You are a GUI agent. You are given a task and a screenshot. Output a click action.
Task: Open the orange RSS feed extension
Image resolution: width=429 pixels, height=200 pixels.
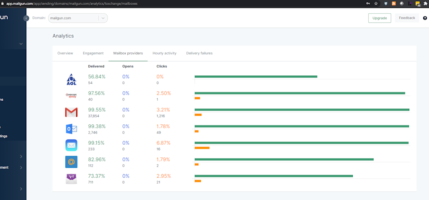coord(394,3)
